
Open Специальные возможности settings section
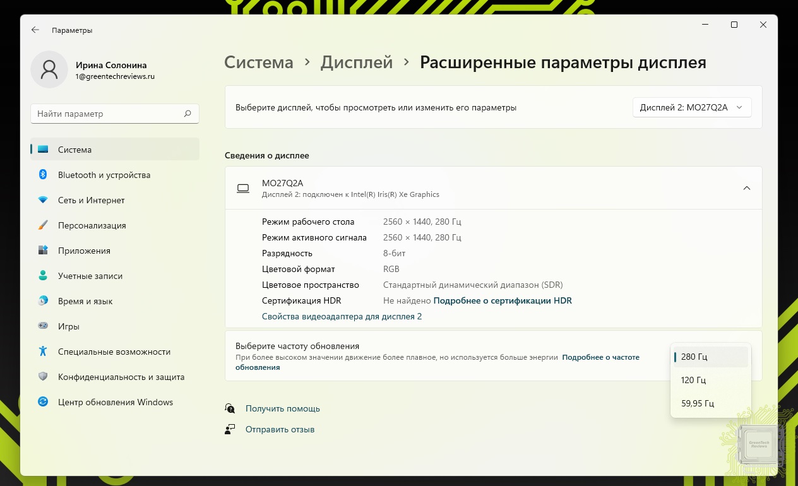[114, 352]
